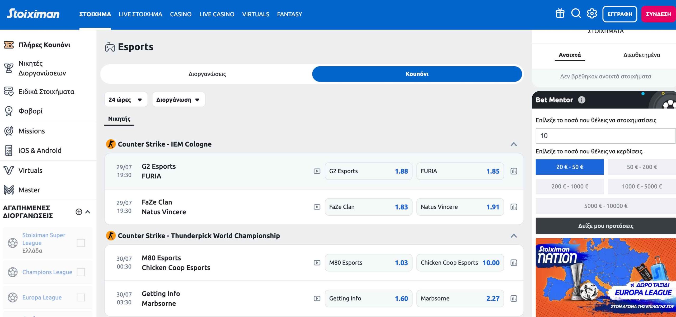The height and width of the screenshot is (317, 676).
Task: Open the VIRTUALS menu item
Action: (x=256, y=14)
